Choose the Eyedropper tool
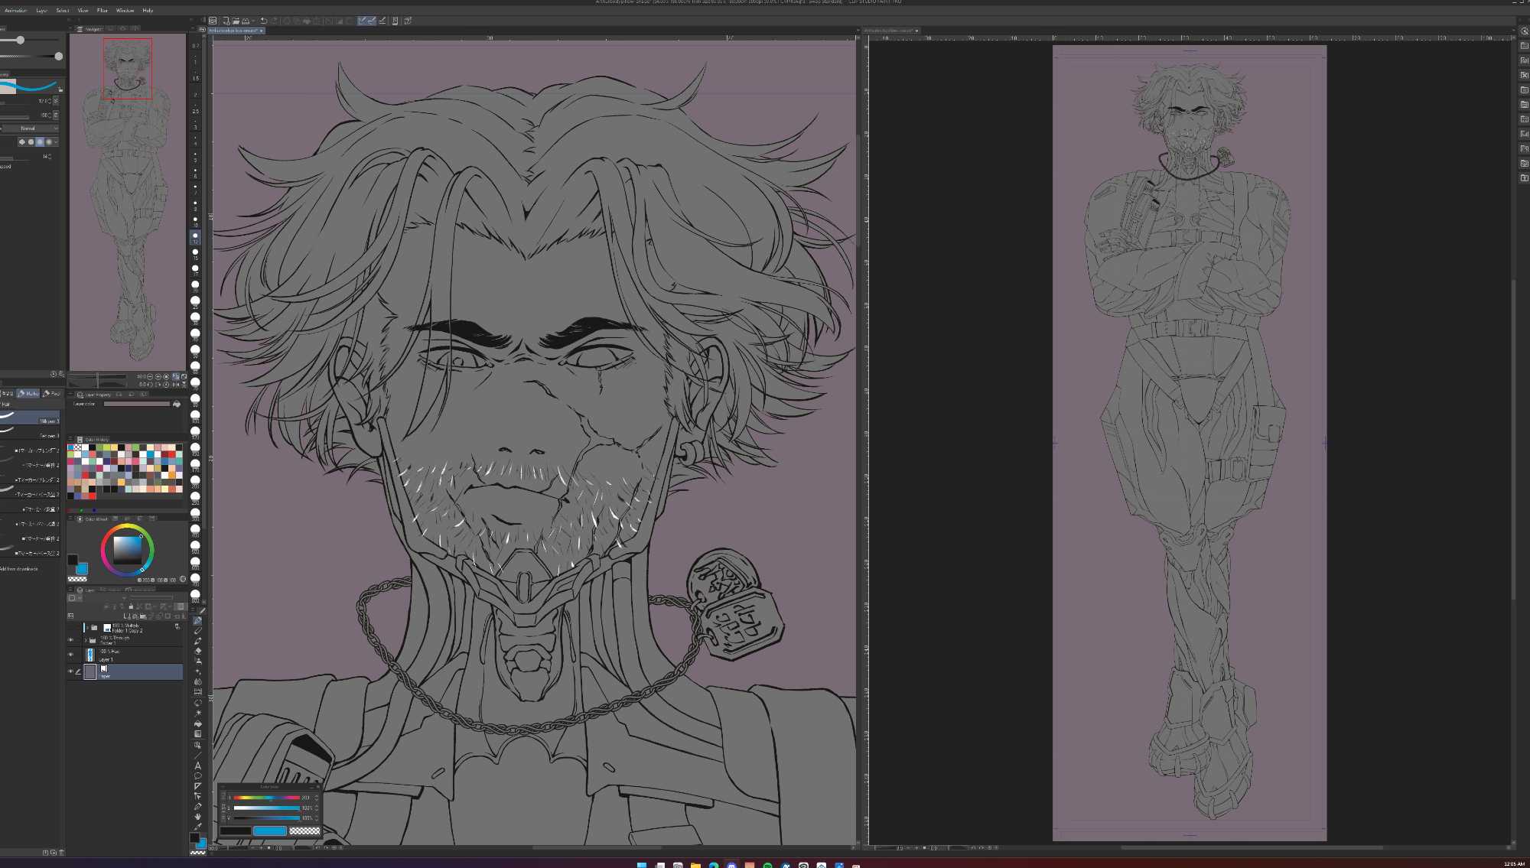1530x868 pixels. (x=197, y=827)
